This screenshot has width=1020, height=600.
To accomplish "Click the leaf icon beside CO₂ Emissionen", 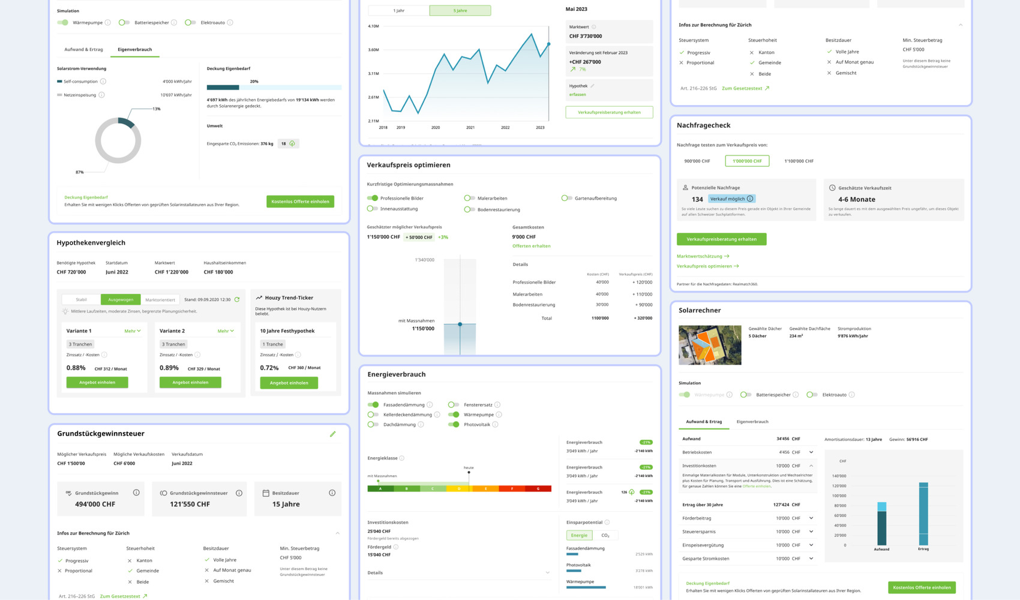I will (x=292, y=143).
